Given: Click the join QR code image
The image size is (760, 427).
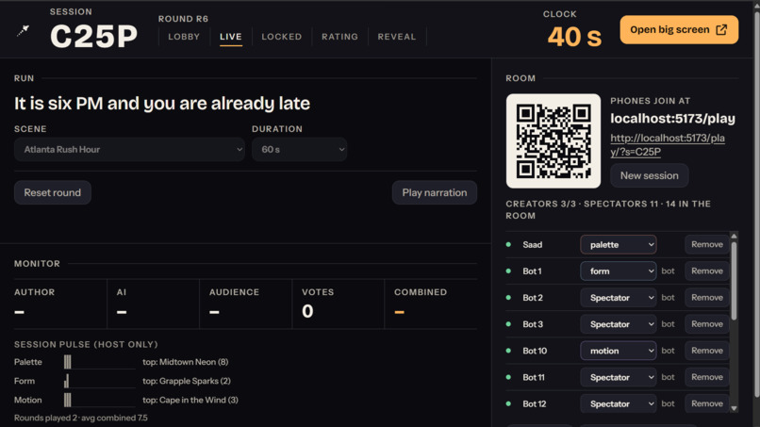Looking at the screenshot, I should [x=553, y=141].
